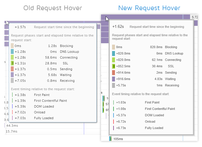
Task: Select the First Contentful Paint marker in the old hover
Action: click(x=12, y=101)
